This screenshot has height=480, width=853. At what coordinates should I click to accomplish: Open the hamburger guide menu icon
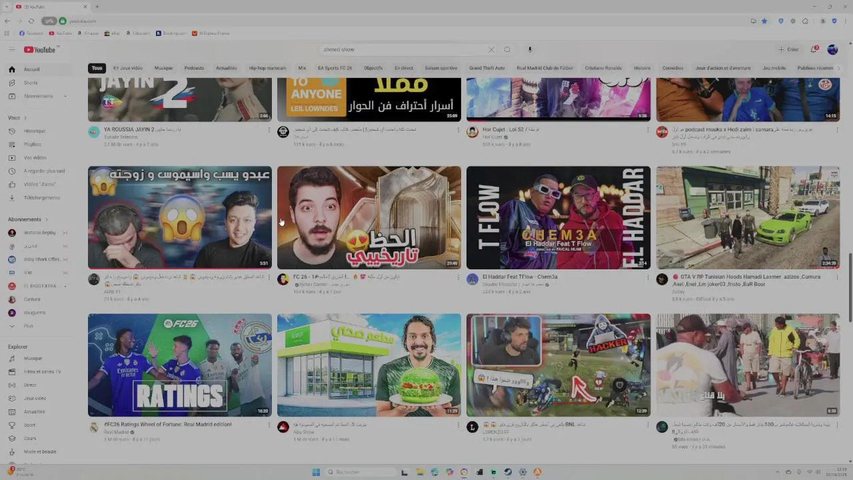tap(11, 49)
